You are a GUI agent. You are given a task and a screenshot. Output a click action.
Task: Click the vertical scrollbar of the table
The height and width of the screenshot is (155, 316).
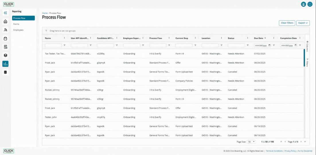point(304,58)
